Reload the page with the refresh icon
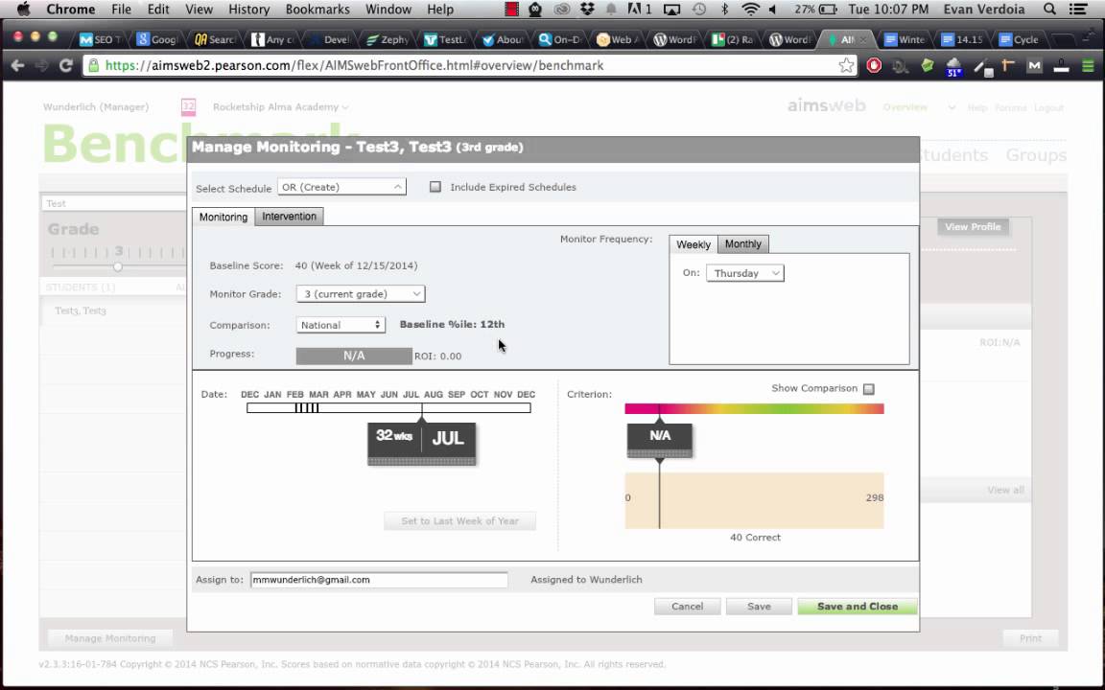The width and height of the screenshot is (1105, 690). click(65, 65)
